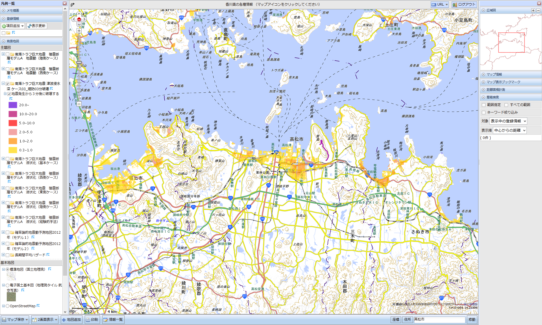
Task: Click the 表示更新 refresh button
Action: [37, 26]
